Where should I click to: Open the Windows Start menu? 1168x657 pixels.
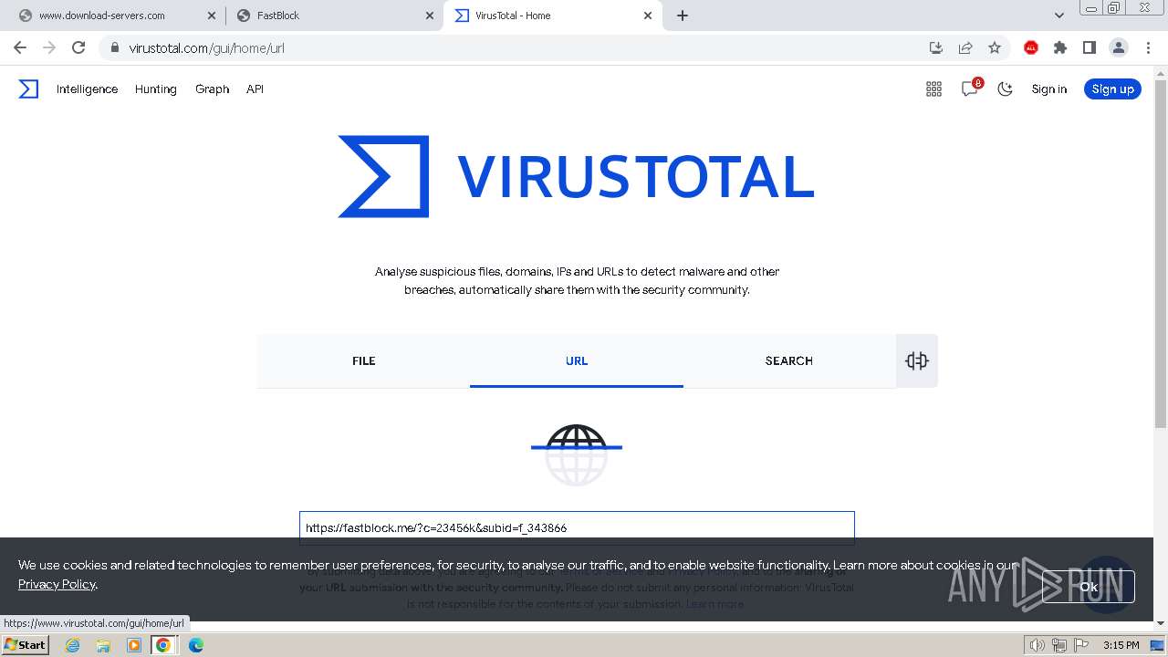25,644
